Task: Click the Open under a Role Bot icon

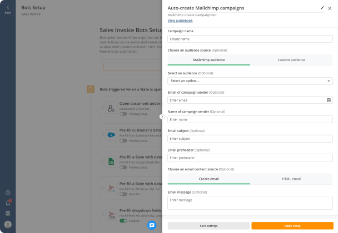Action: [111, 108]
